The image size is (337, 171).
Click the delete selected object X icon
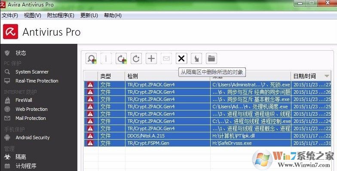(x=181, y=58)
